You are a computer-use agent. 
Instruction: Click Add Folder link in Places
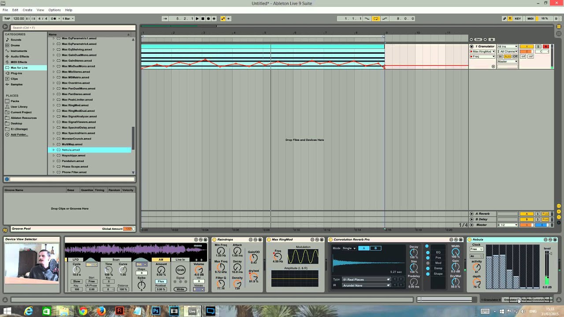(x=19, y=134)
